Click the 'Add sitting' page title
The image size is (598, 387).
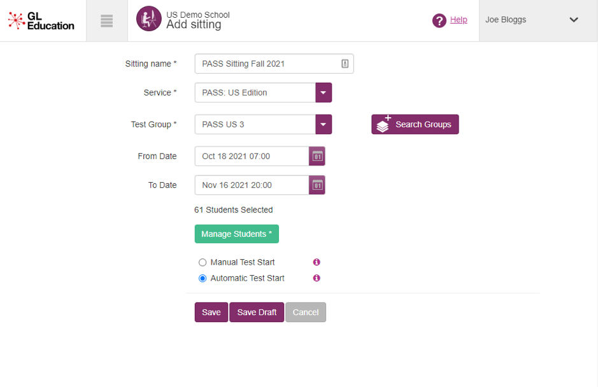pyautogui.click(x=194, y=24)
